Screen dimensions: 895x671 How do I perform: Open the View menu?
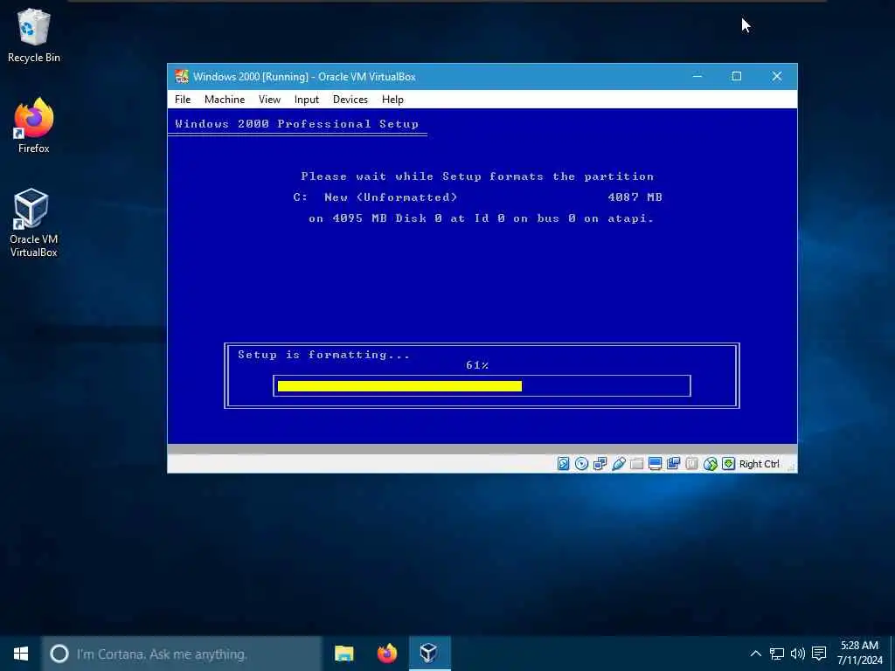(x=269, y=100)
